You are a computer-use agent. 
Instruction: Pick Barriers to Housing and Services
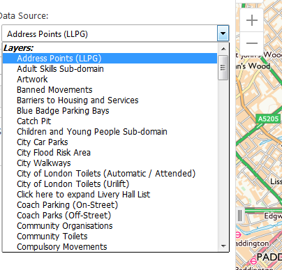click(x=110, y=100)
